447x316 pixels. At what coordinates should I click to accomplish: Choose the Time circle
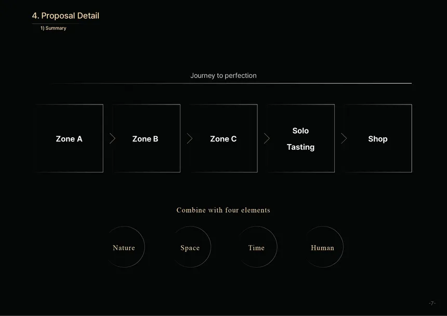[x=257, y=247]
